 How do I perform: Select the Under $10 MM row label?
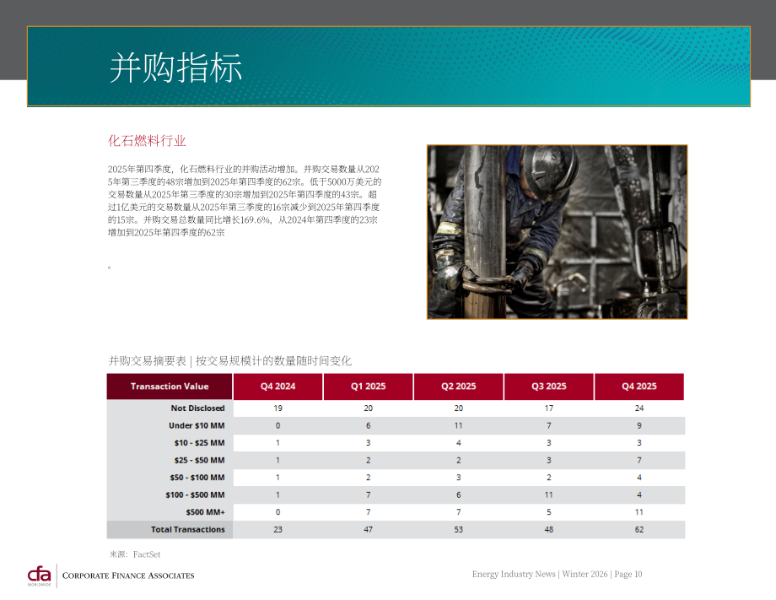[197, 425]
